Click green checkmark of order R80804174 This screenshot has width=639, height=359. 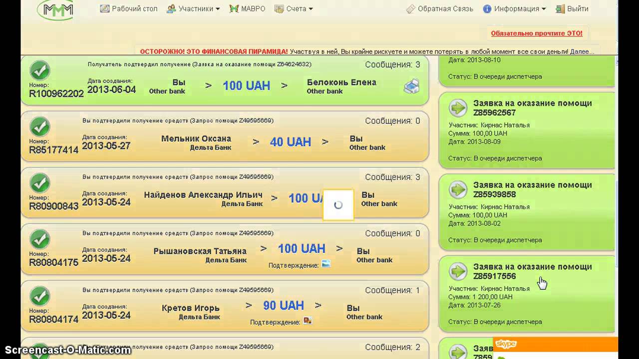[39, 296]
